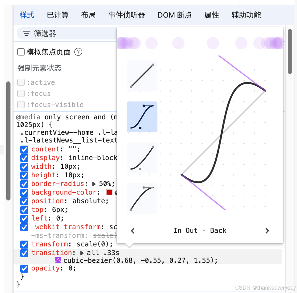Screen dimensions: 297x293
Task: Select the ease-out preset thumbnail
Action: point(142,199)
